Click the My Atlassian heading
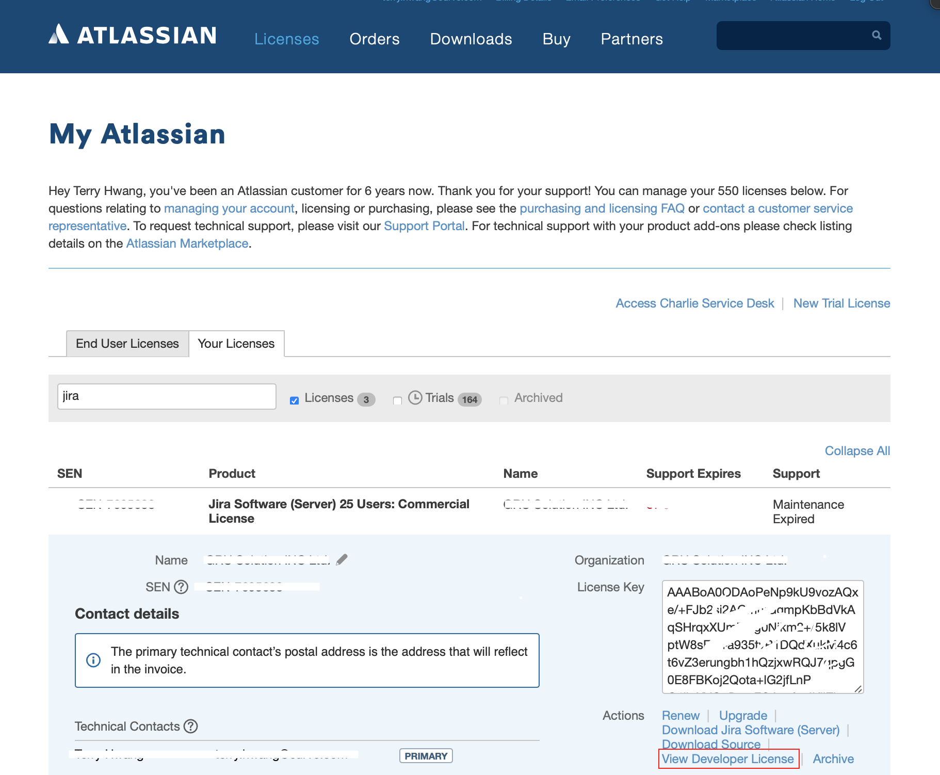 click(x=137, y=134)
